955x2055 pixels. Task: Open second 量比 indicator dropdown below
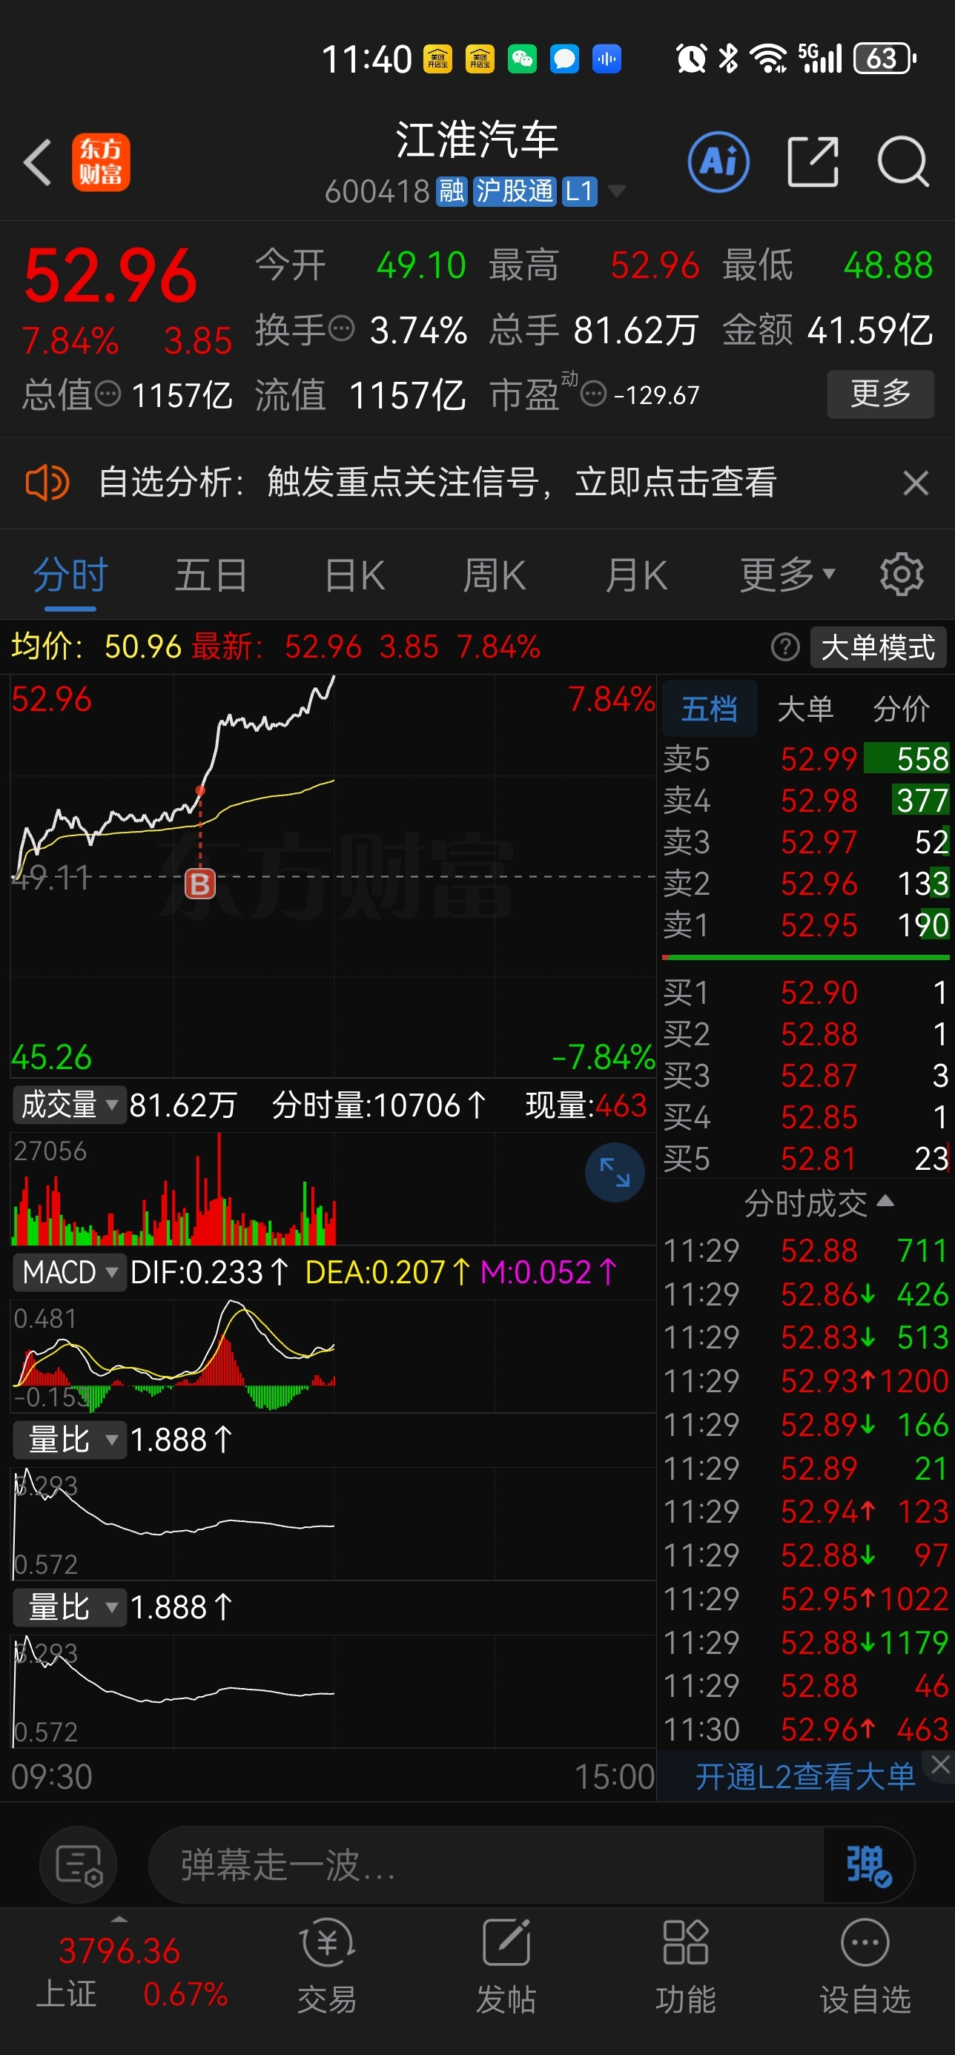[x=70, y=1606]
